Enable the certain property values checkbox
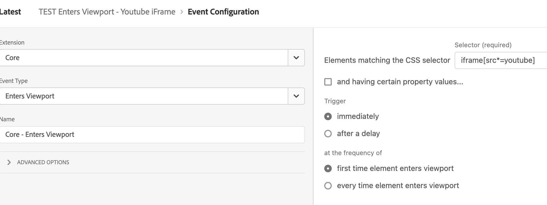Viewport: 547px width, 205px height. click(x=328, y=82)
